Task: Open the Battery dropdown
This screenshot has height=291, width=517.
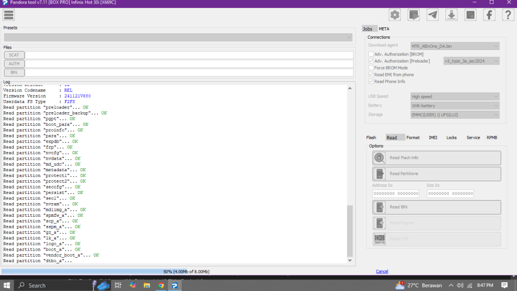Action: coord(455,106)
